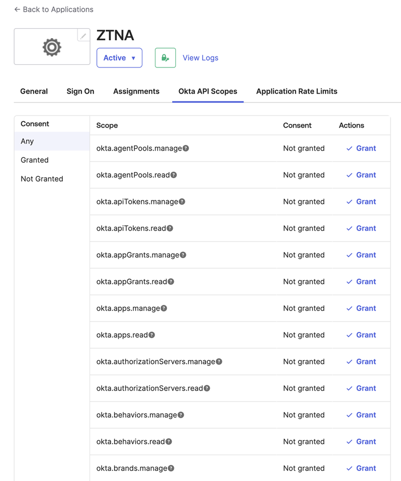Open Application Rate Limits tab
401x481 pixels.
(x=296, y=91)
